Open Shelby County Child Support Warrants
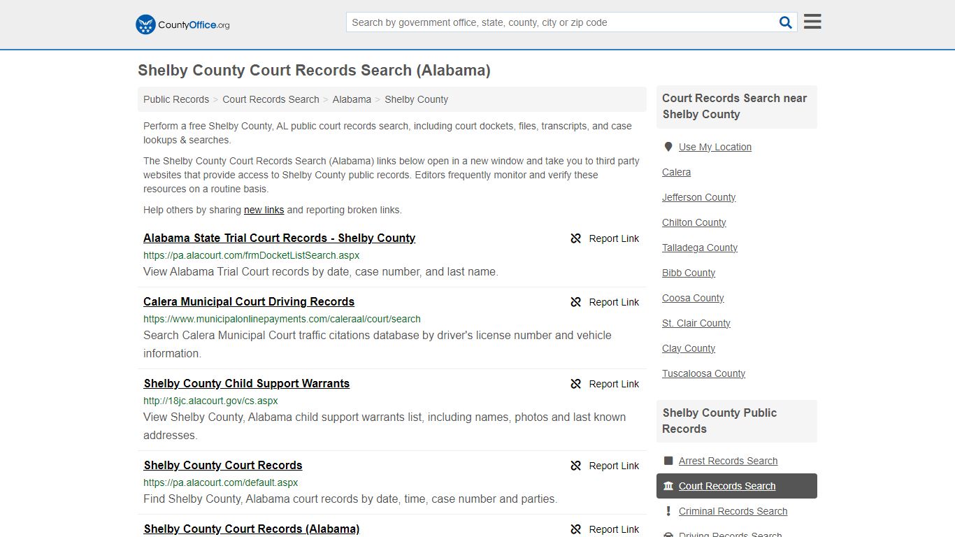 [x=247, y=383]
